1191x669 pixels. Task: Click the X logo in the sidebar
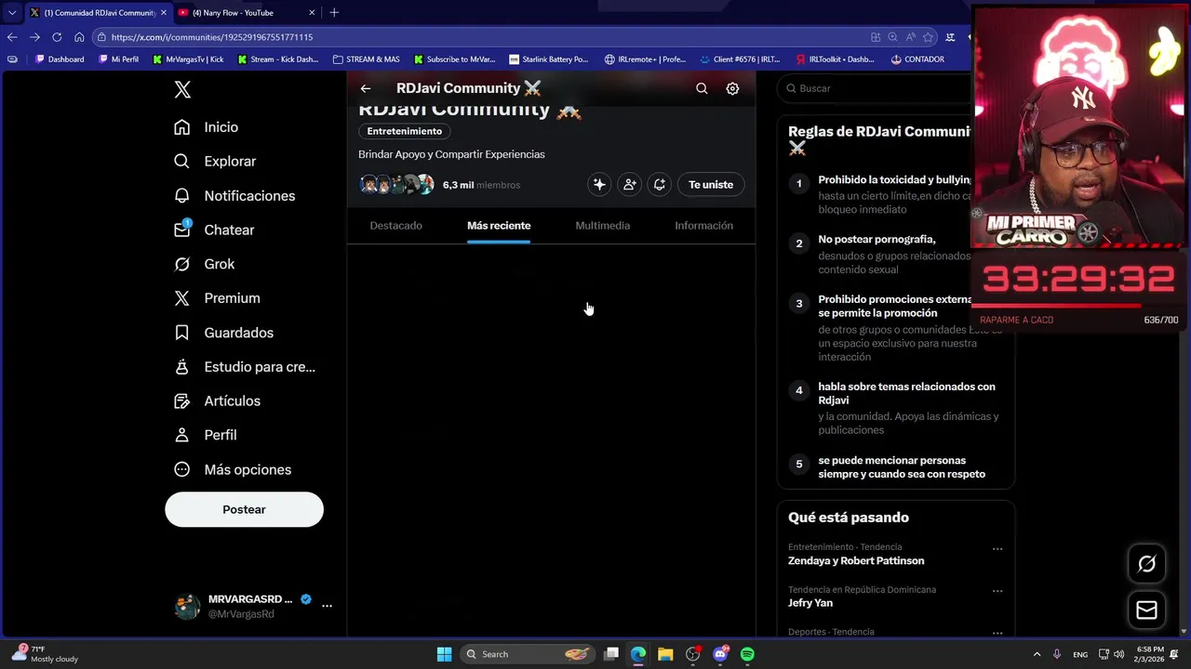click(x=182, y=89)
